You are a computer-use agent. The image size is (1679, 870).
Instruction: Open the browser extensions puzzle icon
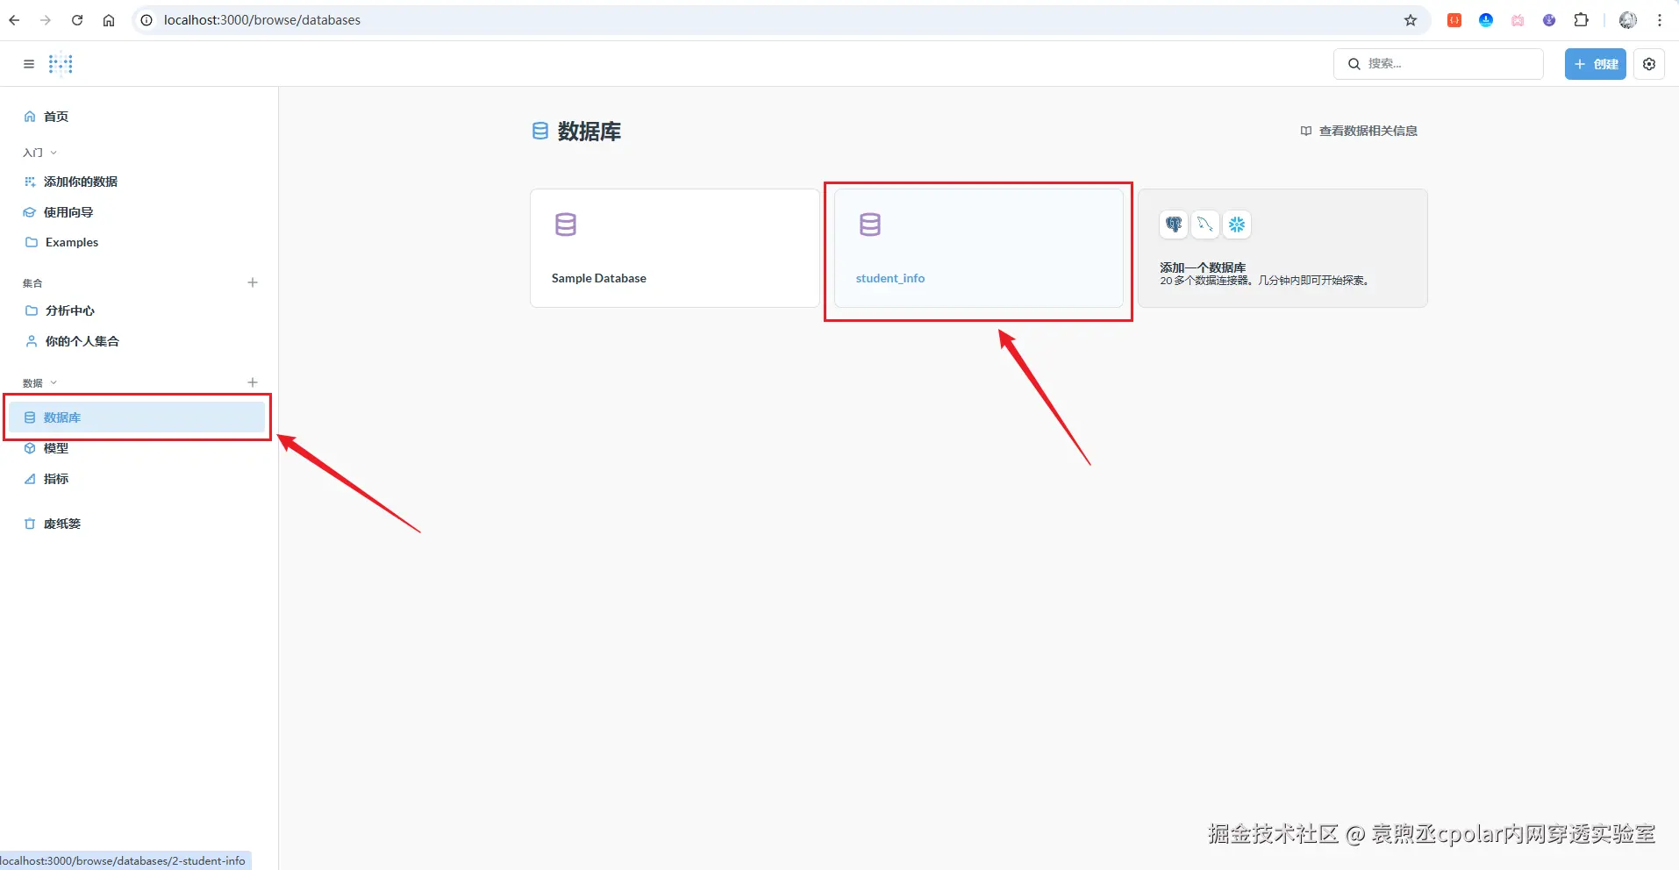point(1582,20)
